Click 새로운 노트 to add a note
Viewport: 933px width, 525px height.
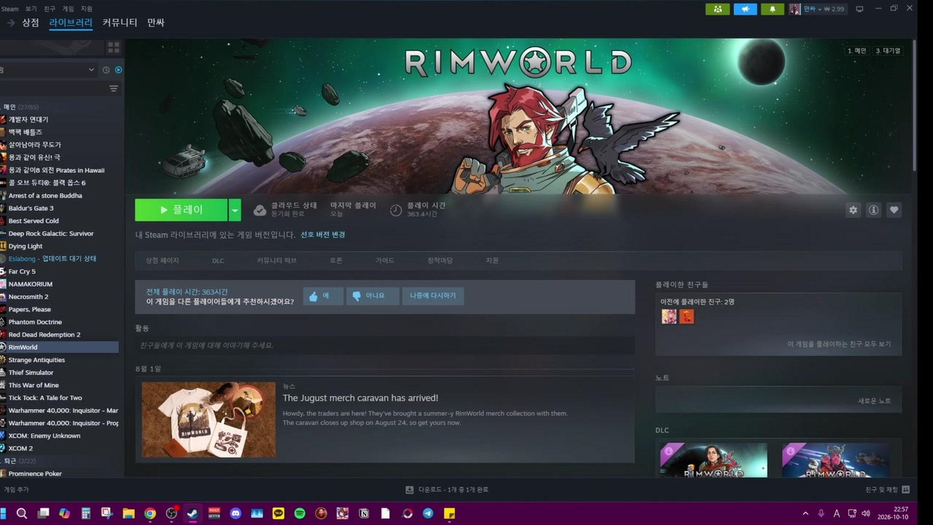[x=874, y=401]
